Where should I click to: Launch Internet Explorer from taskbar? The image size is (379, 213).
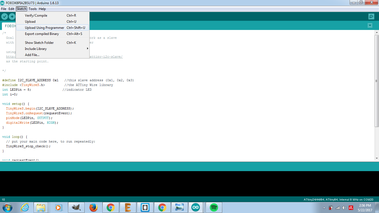click(25, 207)
